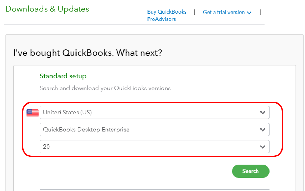Open the Buy QuickBooks link
Viewport: 305px width, 191px height.
coord(167,12)
